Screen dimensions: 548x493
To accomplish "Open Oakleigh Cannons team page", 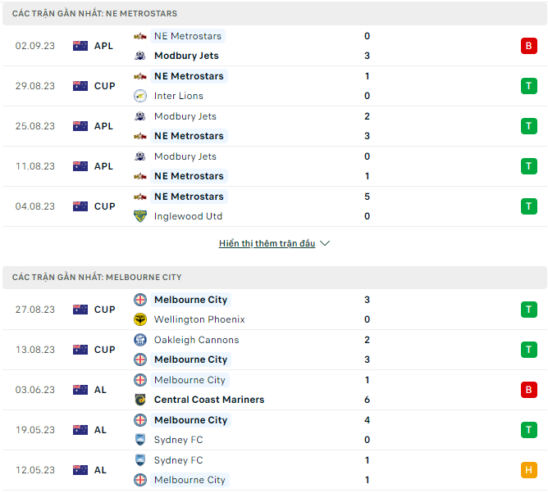I will point(196,340).
